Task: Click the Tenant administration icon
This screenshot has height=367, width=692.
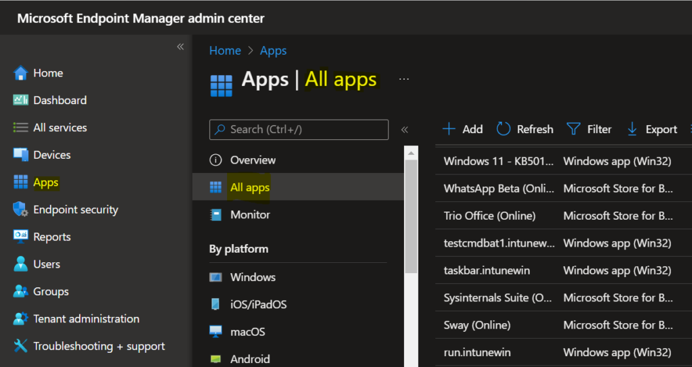Action: (x=20, y=318)
